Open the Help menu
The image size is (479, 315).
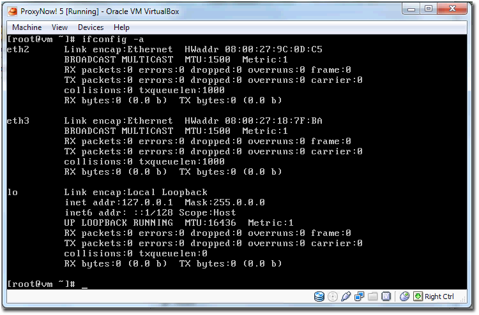tap(121, 27)
